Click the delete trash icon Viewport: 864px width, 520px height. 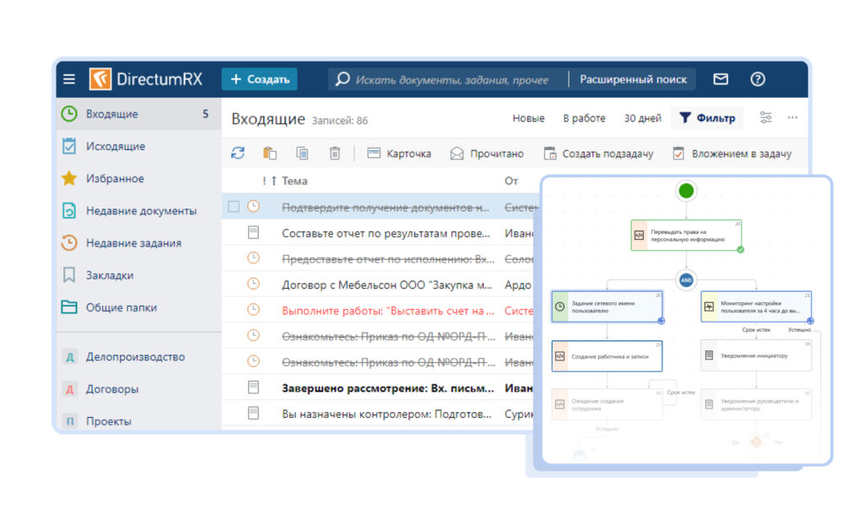point(334,154)
